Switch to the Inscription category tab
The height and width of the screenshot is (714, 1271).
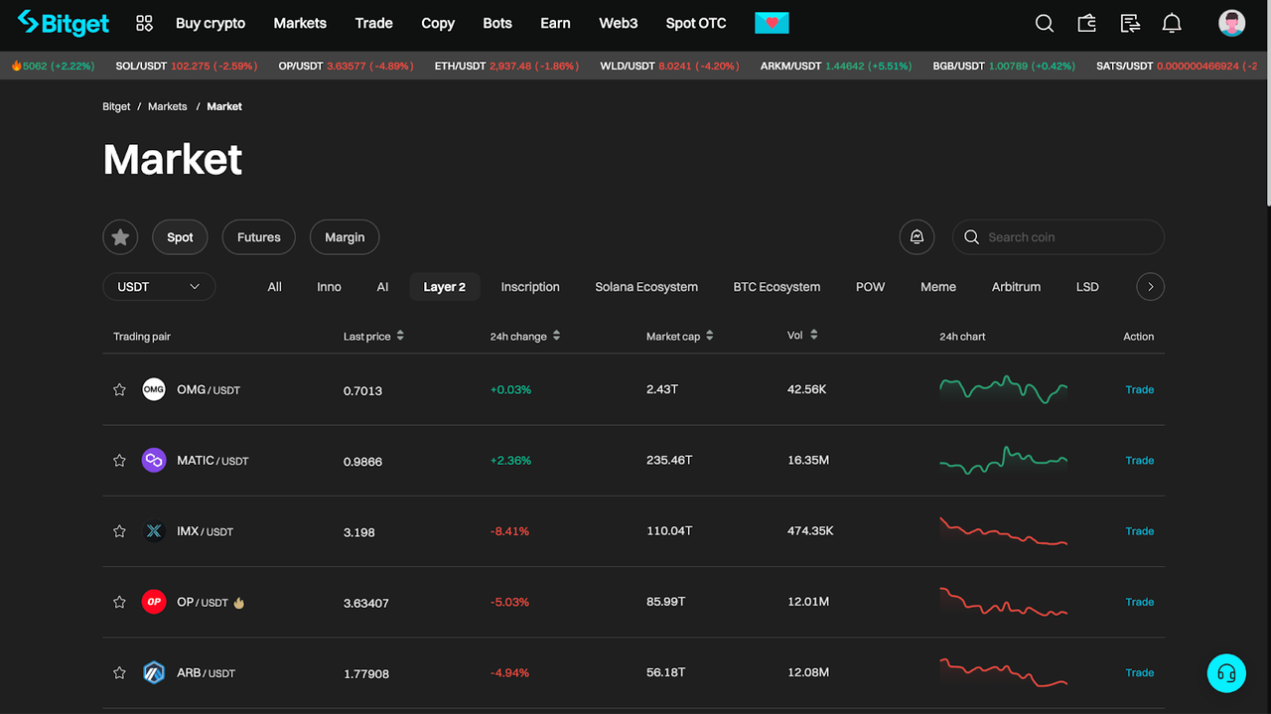click(x=530, y=287)
